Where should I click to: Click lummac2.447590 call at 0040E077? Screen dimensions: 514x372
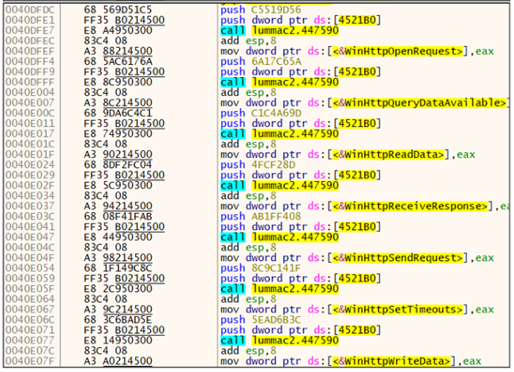tap(296, 340)
